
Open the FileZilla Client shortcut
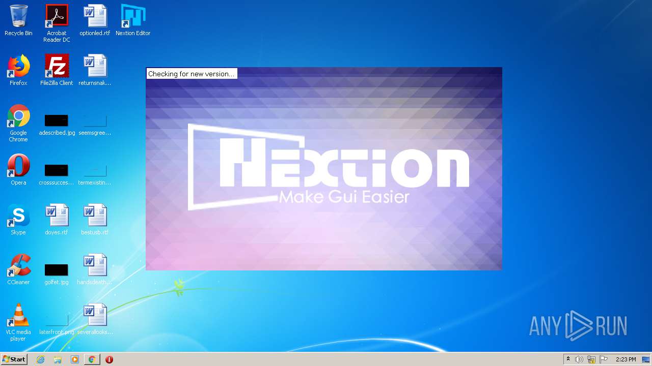pyautogui.click(x=57, y=70)
